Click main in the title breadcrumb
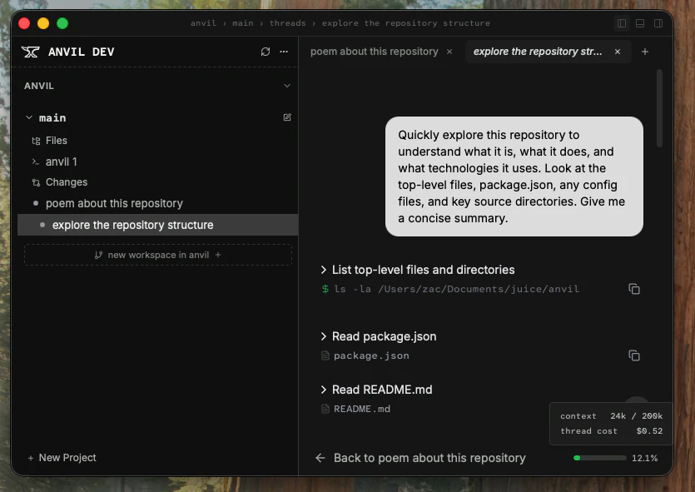 click(243, 23)
